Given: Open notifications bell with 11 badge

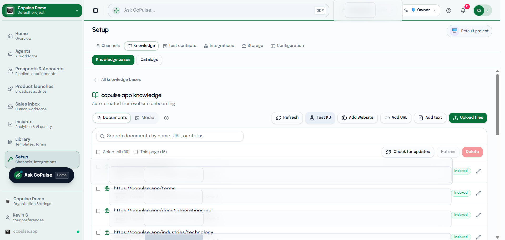Looking at the screenshot, I should point(463,11).
